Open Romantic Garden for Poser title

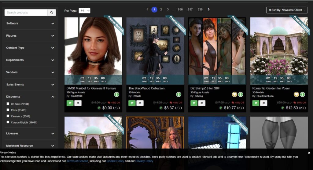click(x=271, y=88)
